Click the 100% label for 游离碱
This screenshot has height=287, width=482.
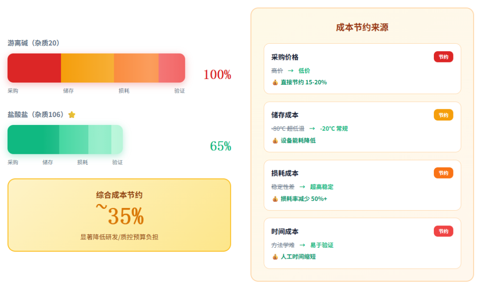tap(217, 75)
